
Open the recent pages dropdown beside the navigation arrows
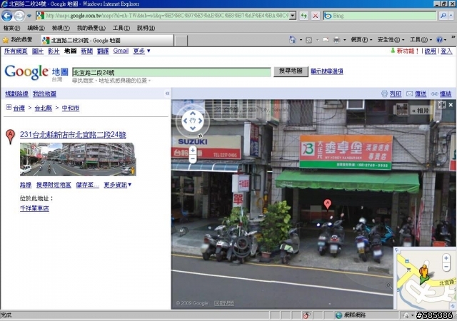[x=29, y=16]
